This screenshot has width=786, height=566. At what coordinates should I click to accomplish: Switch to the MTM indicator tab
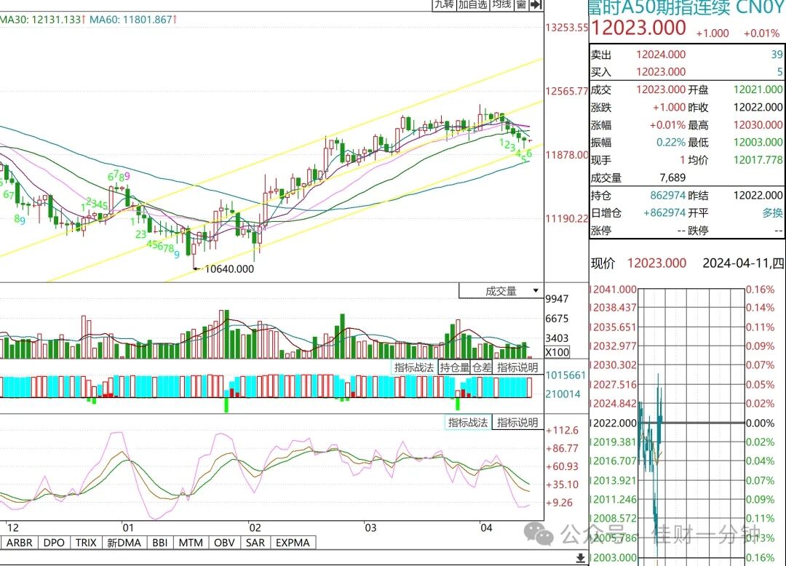pyautogui.click(x=191, y=543)
